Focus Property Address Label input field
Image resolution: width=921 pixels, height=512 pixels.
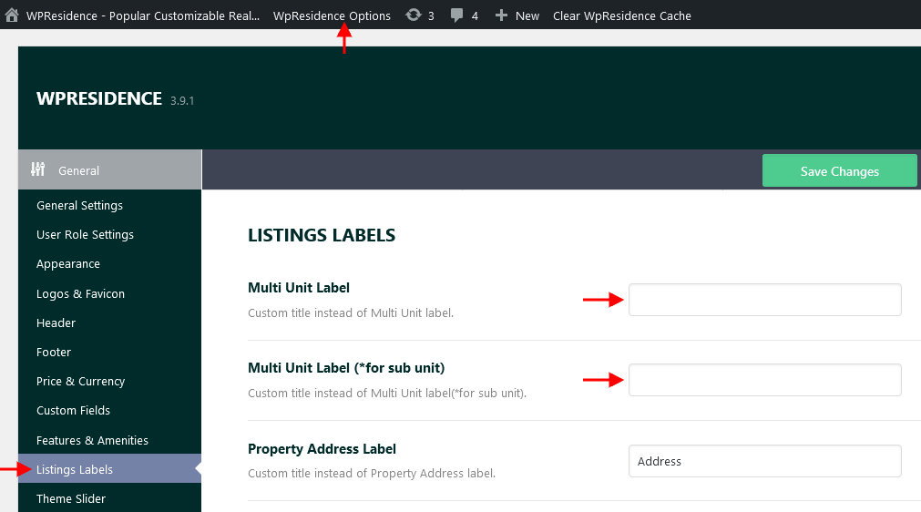click(764, 461)
